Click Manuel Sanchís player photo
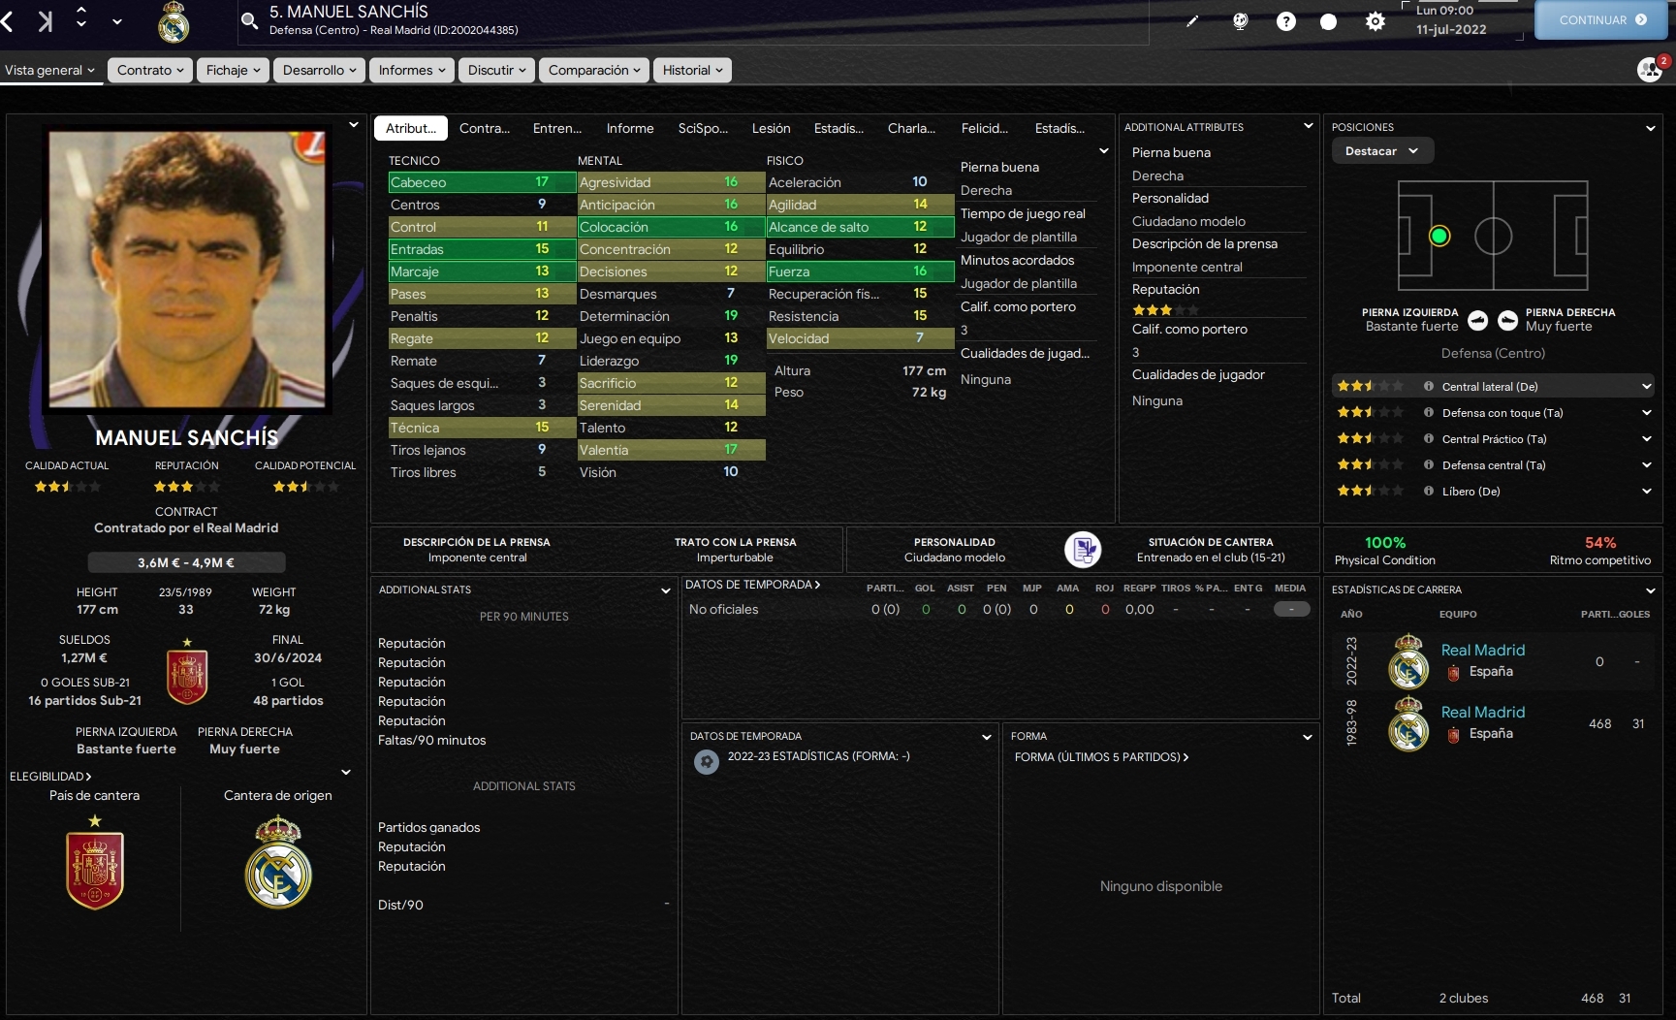This screenshot has height=1020, width=1676. coord(187,270)
